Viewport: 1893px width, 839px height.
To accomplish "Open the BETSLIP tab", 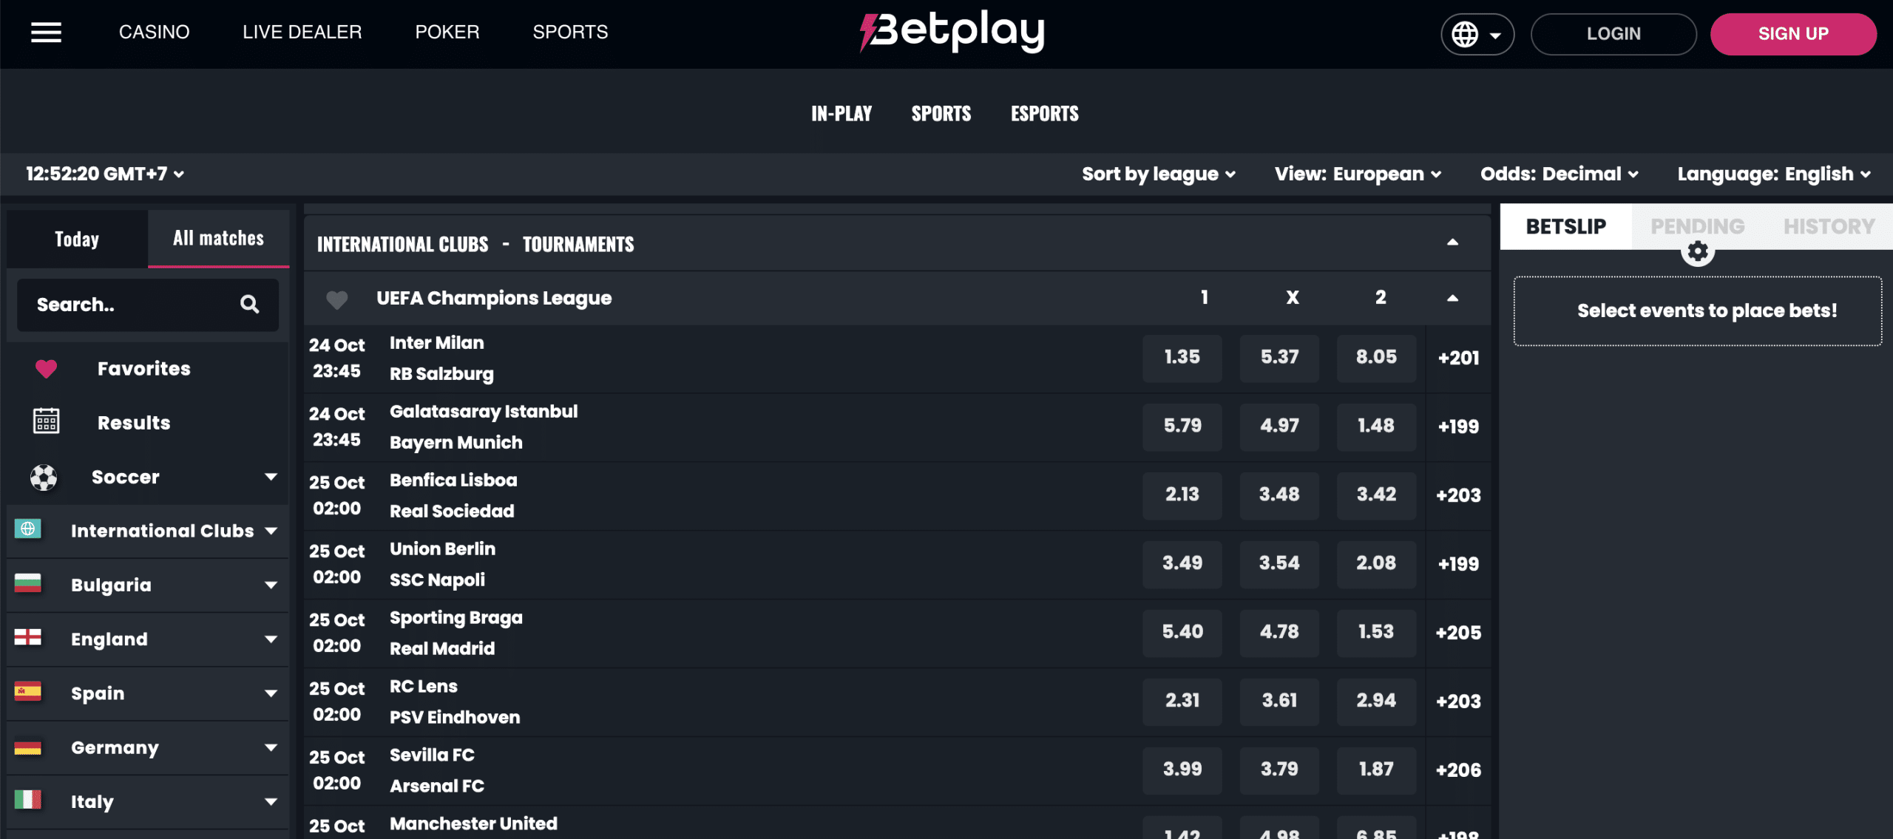I will tap(1565, 226).
